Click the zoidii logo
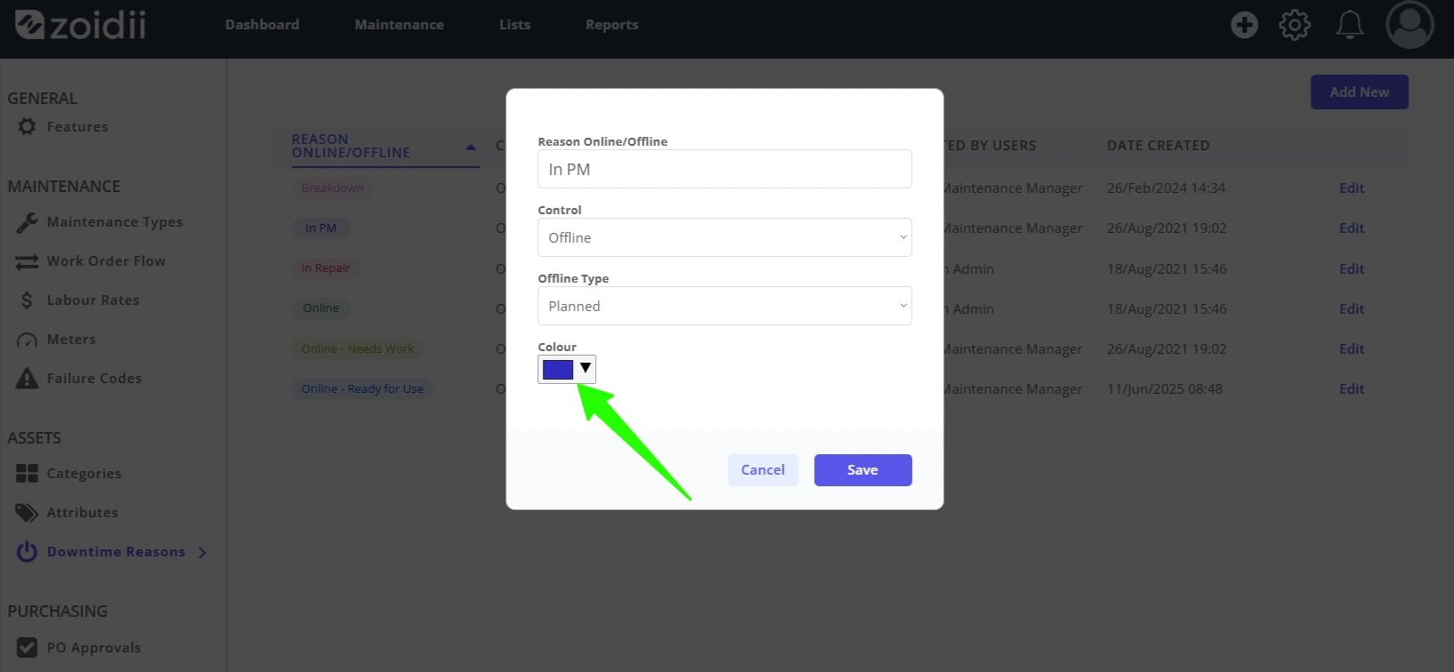 pos(80,25)
